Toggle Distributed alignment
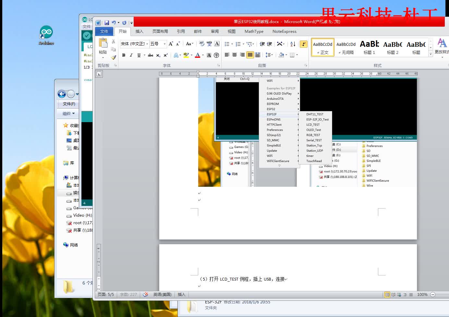The image size is (449, 317). pyautogui.click(x=258, y=55)
